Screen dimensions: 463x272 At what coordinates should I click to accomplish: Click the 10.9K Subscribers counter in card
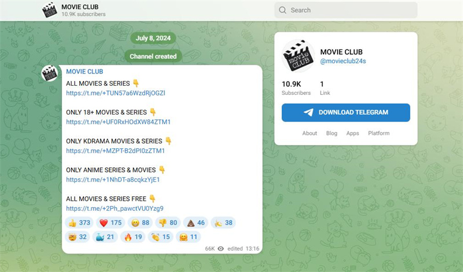[x=296, y=88]
